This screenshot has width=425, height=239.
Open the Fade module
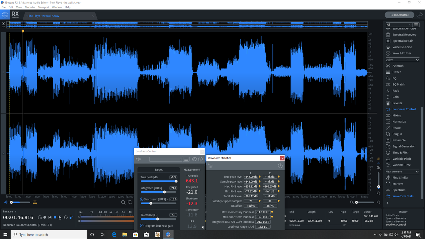point(392,91)
